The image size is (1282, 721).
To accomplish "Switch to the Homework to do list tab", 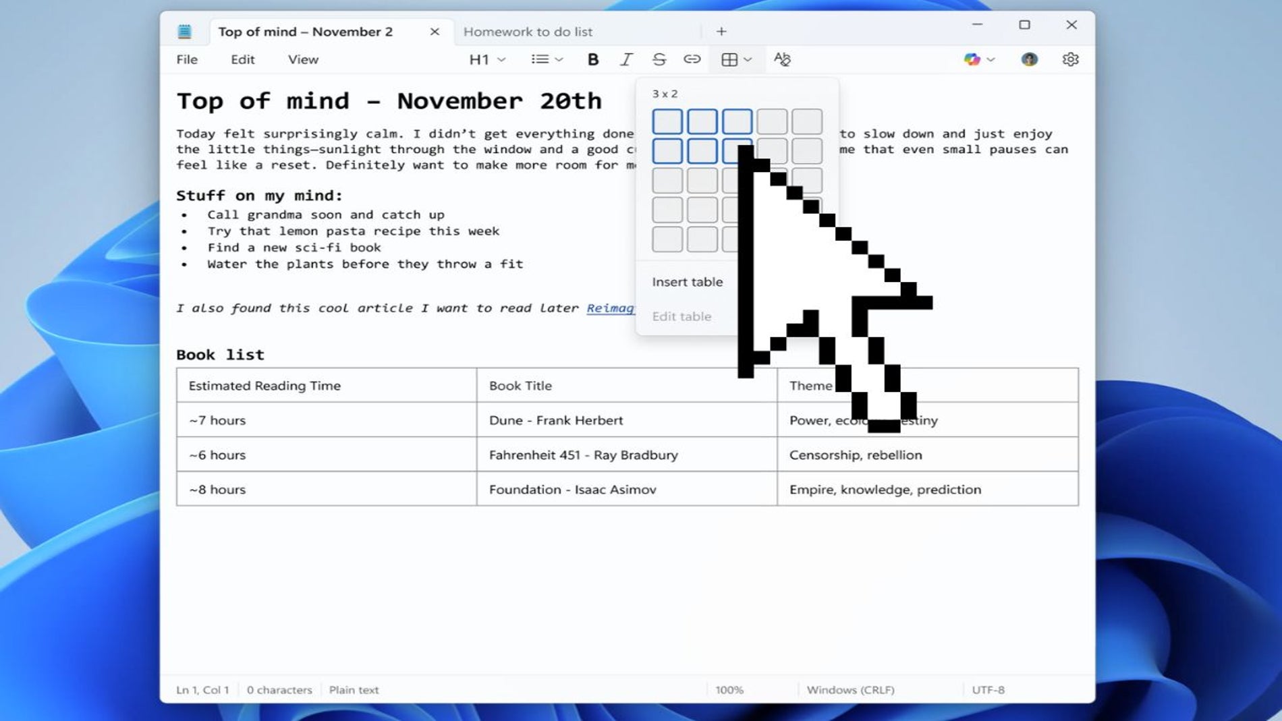I will tap(528, 32).
